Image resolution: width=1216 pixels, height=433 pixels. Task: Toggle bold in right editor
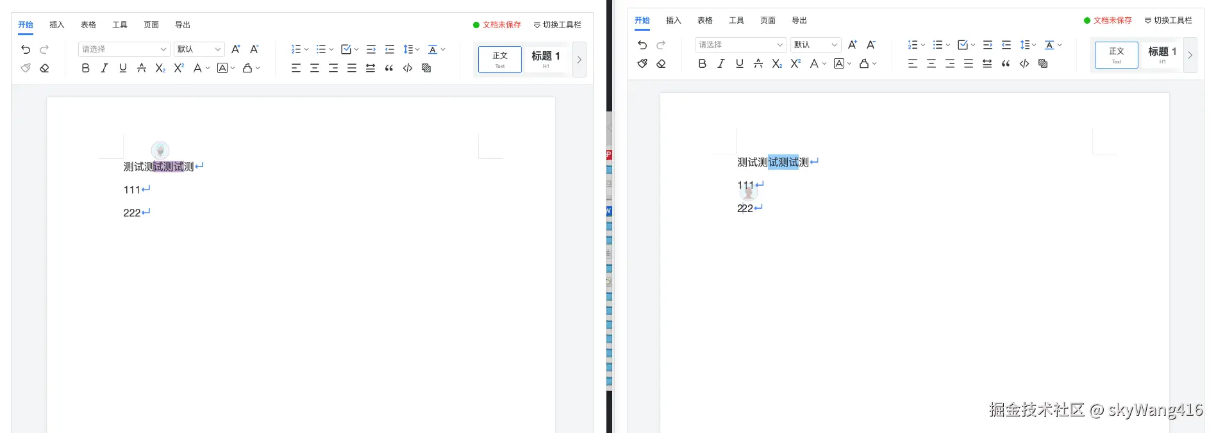point(703,63)
